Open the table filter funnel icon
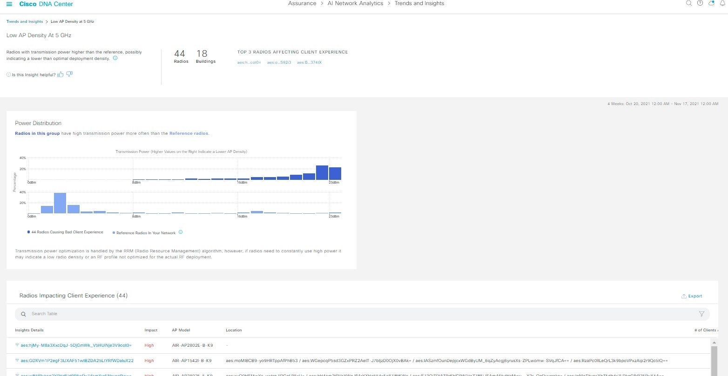This screenshot has width=728, height=376. (x=701, y=314)
